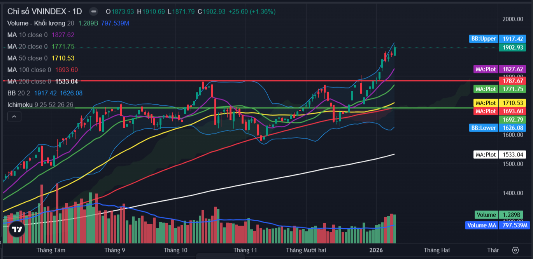Screen dimensions: 533x259
Task: Pick the MA 100 close legend entry
Action: click(29, 70)
